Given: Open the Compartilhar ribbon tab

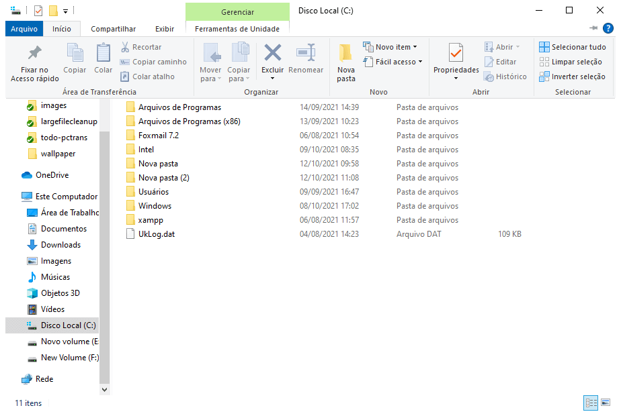Looking at the screenshot, I should [113, 29].
